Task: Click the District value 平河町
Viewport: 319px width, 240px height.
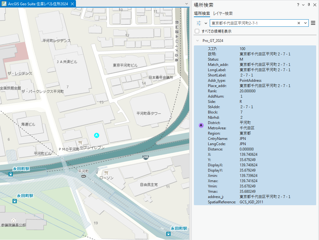Action: [245, 123]
